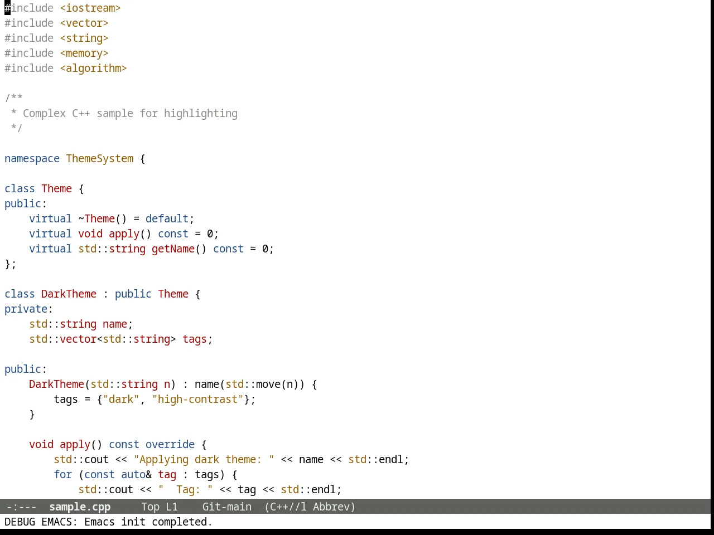Click 'tags' in vector declaration line
Screen dimensions: 714x535
click(195, 339)
